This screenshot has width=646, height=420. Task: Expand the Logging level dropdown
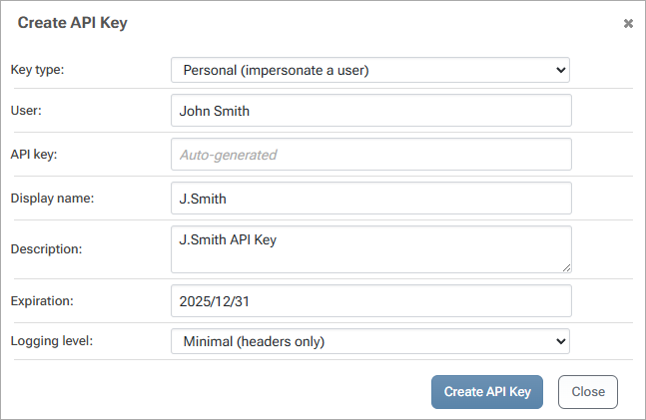tap(369, 341)
